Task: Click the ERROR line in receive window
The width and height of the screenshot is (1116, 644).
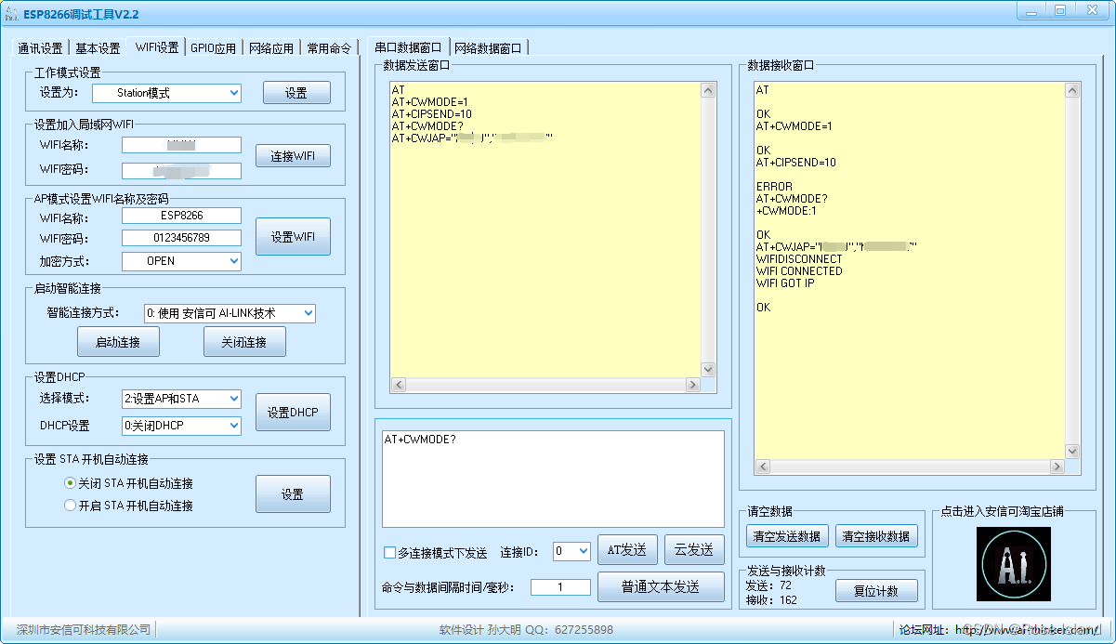Action: tap(774, 187)
